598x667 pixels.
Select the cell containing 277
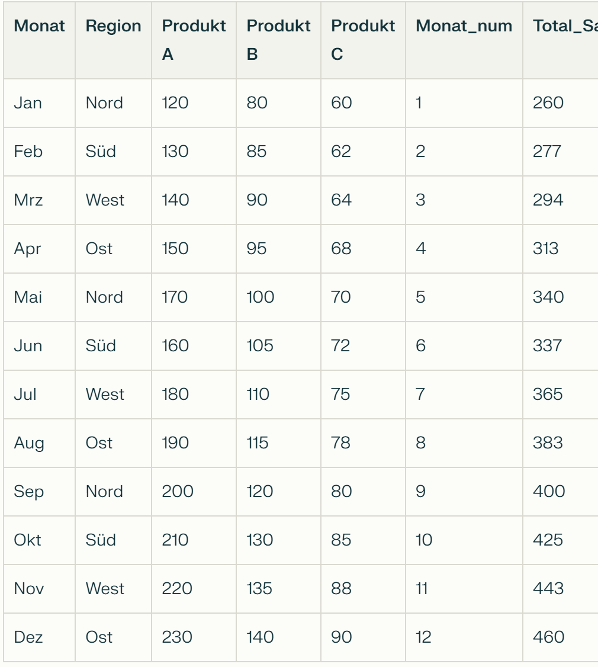coord(561,152)
